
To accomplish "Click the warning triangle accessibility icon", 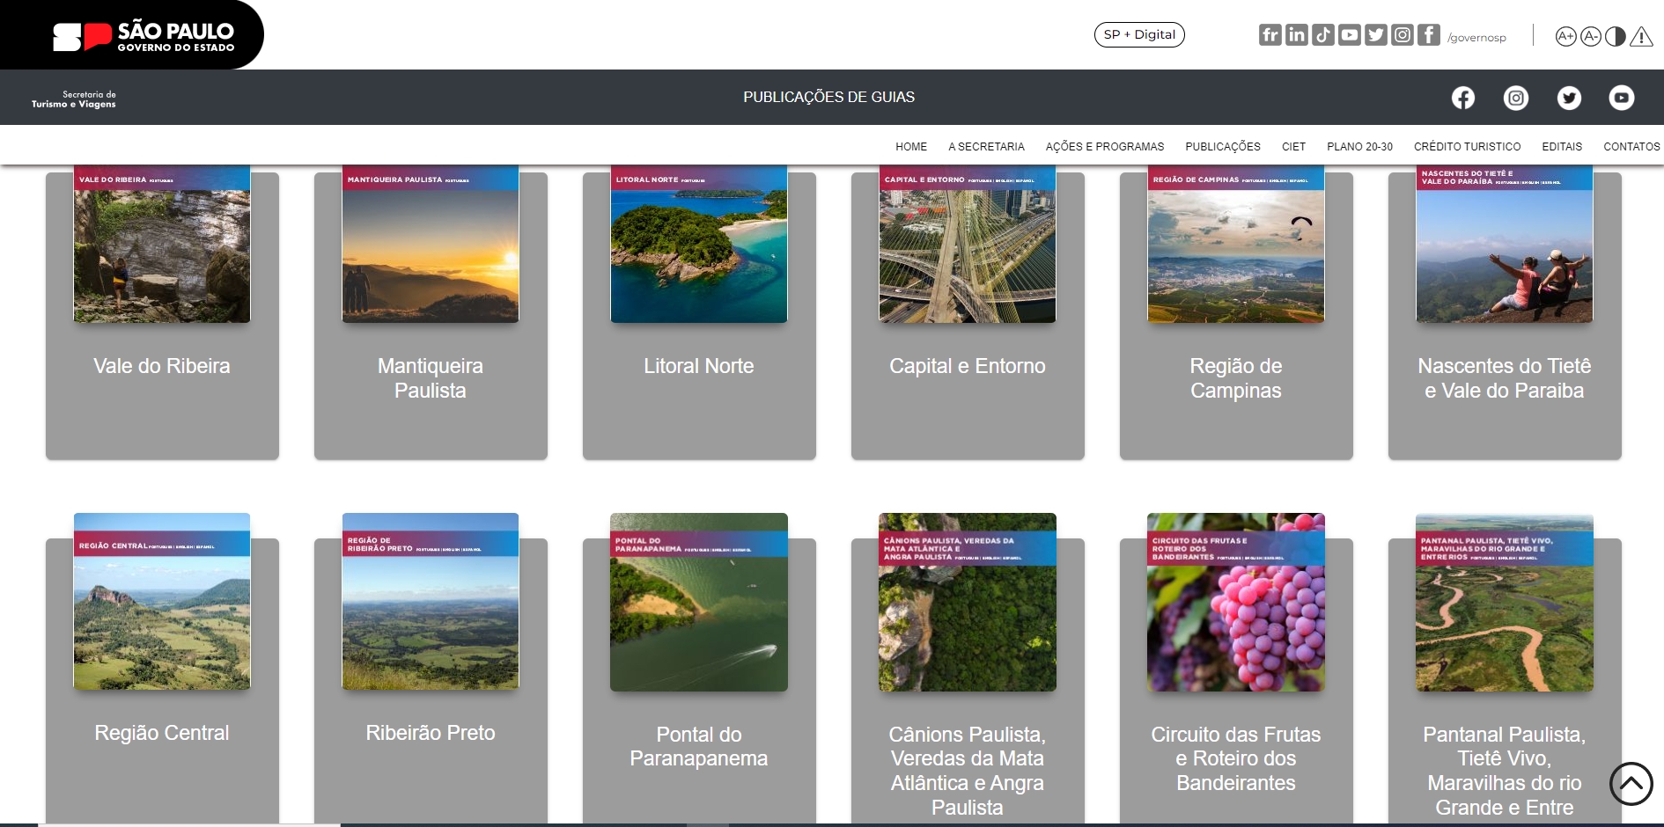I will [x=1641, y=37].
